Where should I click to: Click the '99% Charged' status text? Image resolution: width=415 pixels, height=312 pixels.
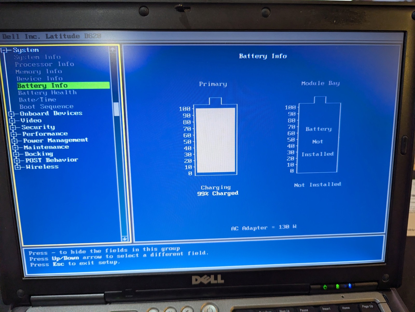click(x=218, y=193)
